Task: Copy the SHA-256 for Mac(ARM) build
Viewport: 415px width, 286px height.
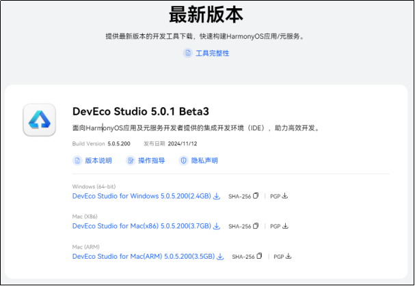Action: click(x=260, y=257)
